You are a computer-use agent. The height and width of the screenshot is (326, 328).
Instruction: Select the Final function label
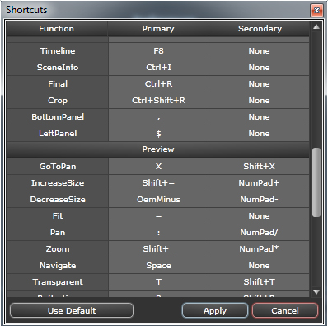[x=58, y=84]
